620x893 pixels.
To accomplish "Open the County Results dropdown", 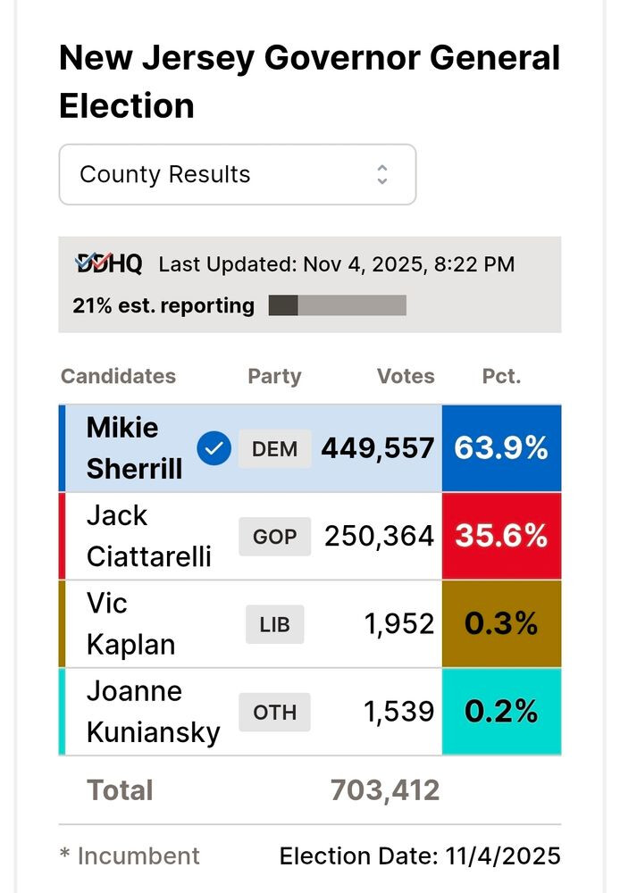I will click(x=238, y=174).
